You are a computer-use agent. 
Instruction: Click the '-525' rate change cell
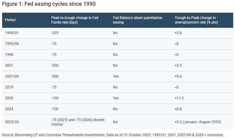point(56,33)
